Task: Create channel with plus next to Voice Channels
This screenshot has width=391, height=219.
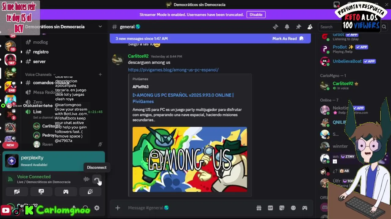Action: tap(100, 75)
